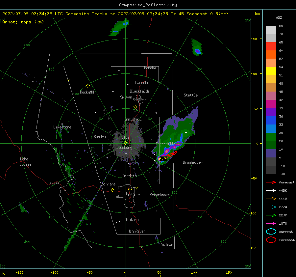Click the Annot: tops (km) label
This screenshot has height=277, width=296.
(23, 22)
